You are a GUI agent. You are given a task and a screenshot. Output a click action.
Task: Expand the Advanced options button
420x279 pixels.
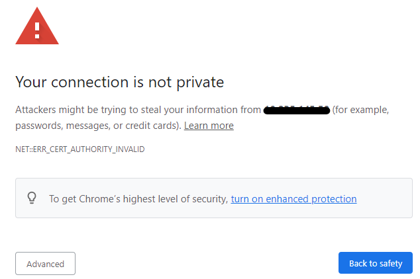tap(45, 264)
